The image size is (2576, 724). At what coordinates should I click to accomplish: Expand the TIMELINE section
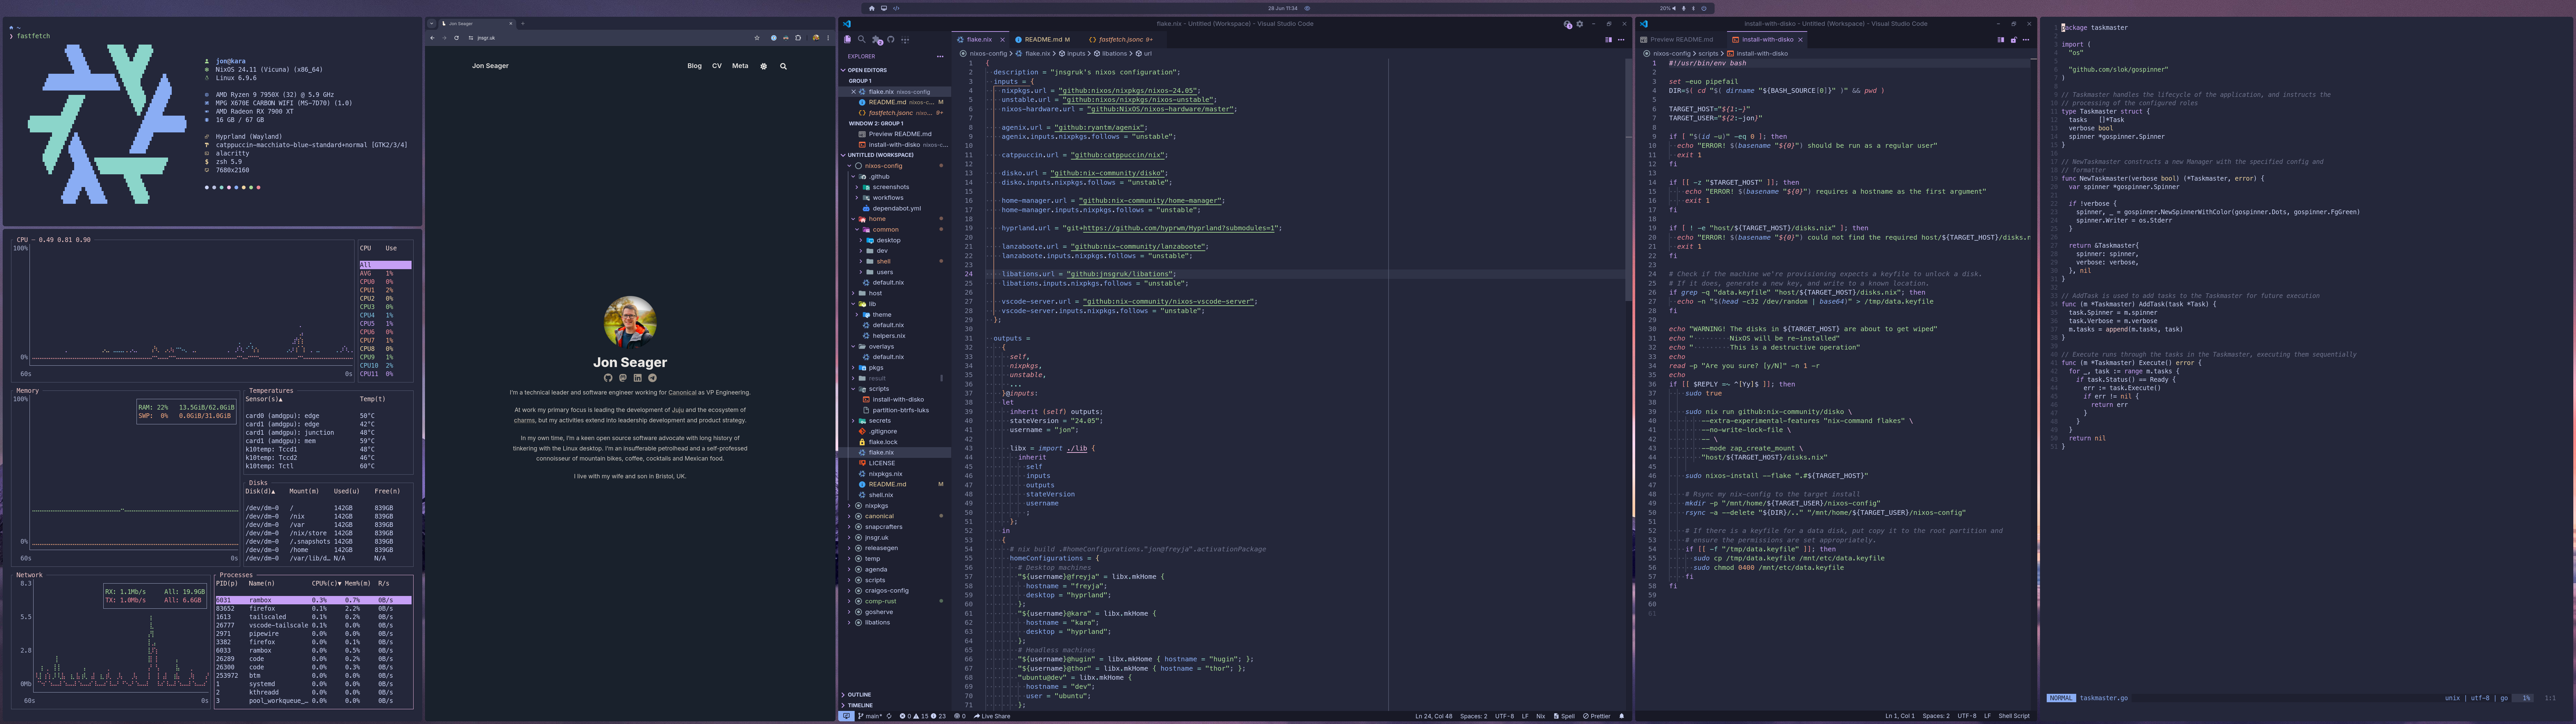(860, 705)
